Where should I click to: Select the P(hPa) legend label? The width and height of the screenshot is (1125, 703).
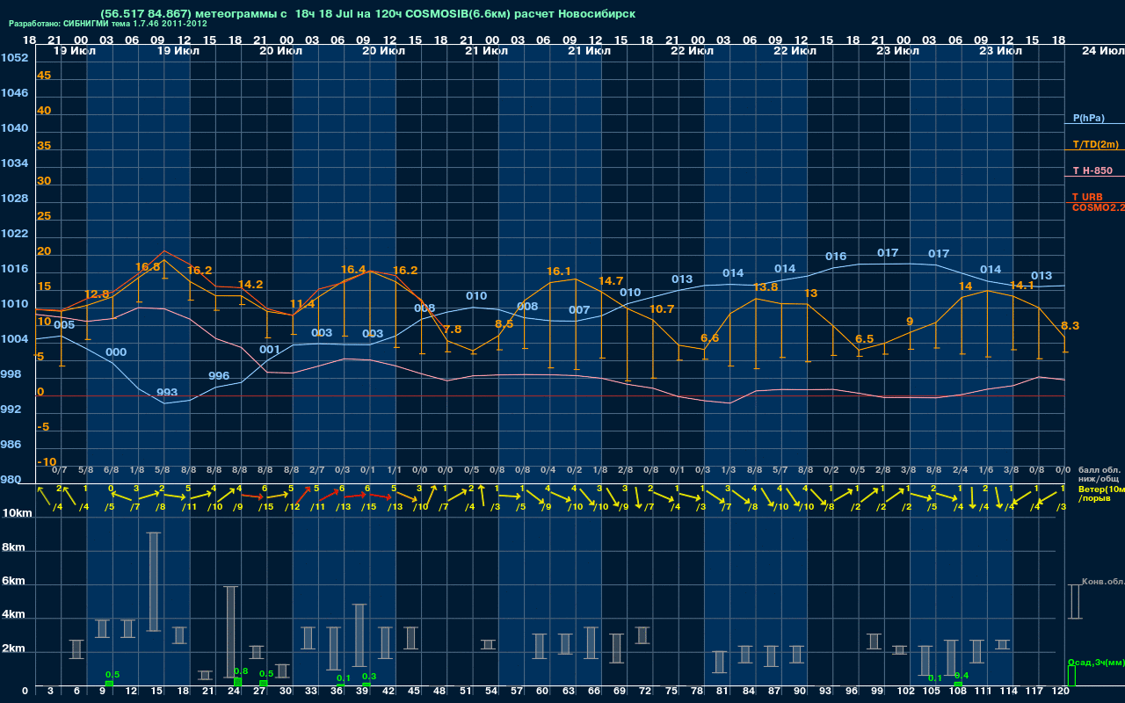[x=1089, y=118]
